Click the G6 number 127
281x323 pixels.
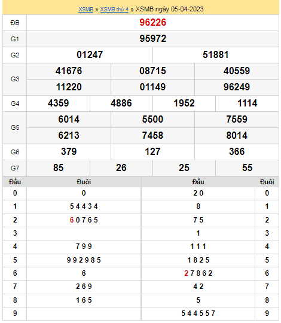[152, 151]
